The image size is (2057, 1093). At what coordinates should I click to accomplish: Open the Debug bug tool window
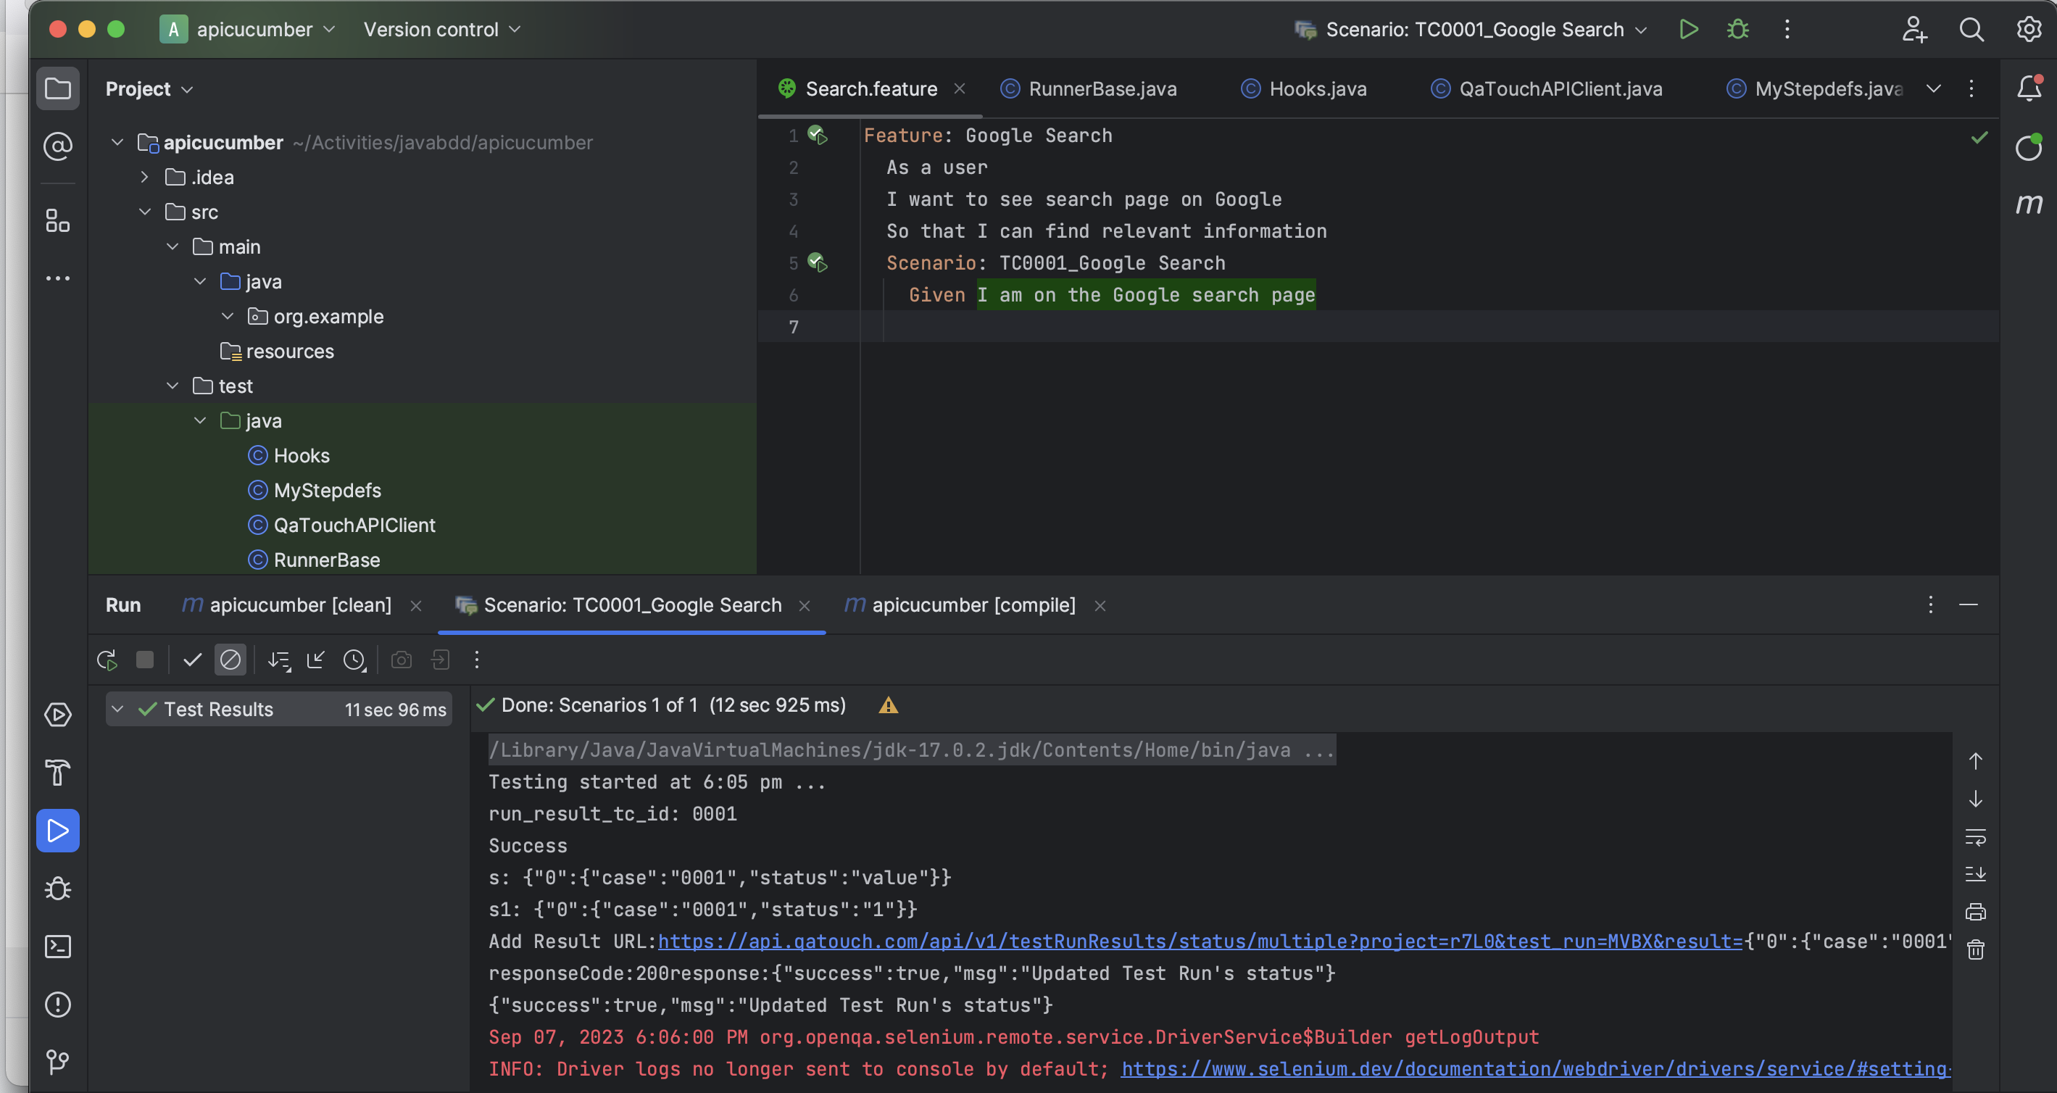click(x=57, y=889)
